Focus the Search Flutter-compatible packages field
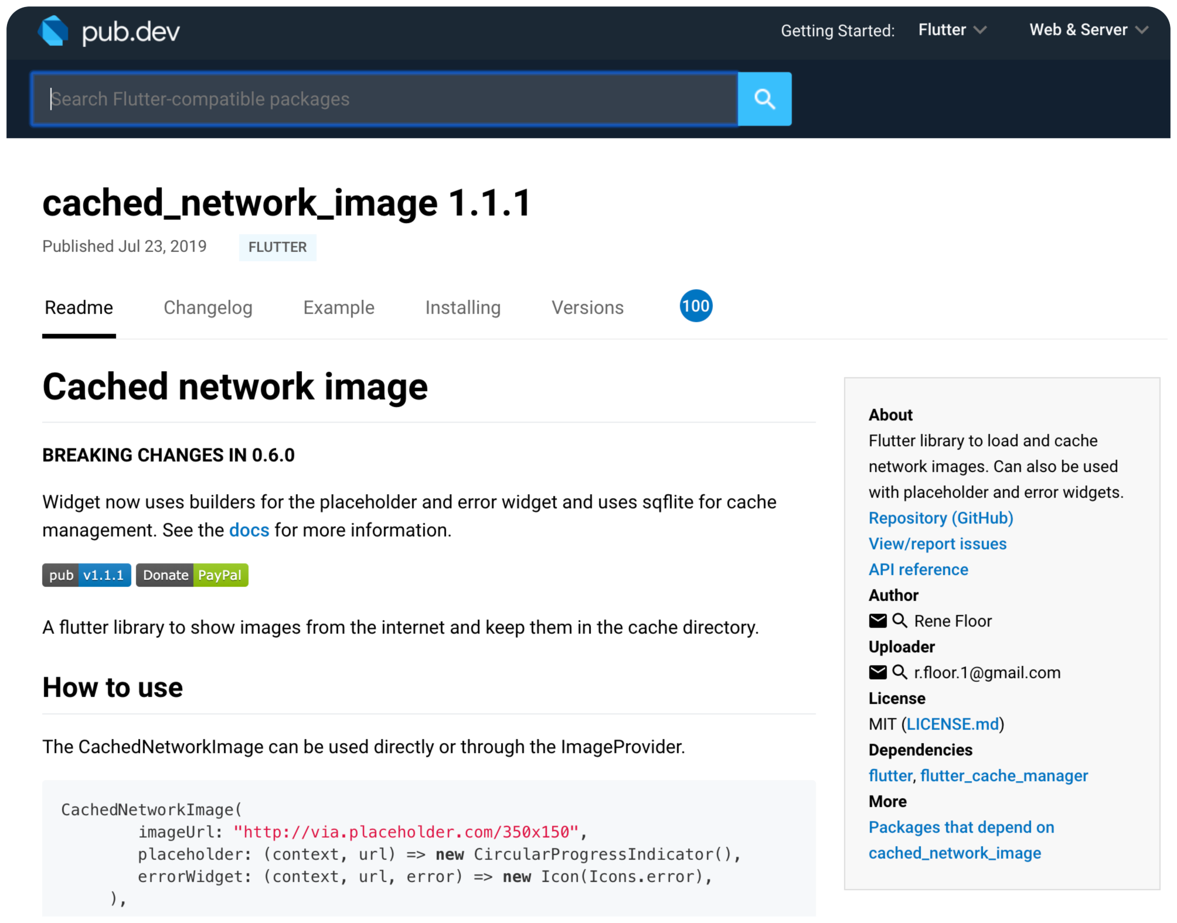The image size is (1177, 923). [384, 99]
